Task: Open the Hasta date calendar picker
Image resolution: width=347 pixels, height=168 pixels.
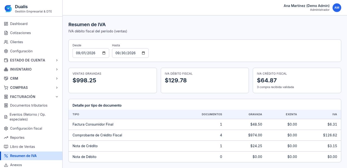Action: coord(143,53)
